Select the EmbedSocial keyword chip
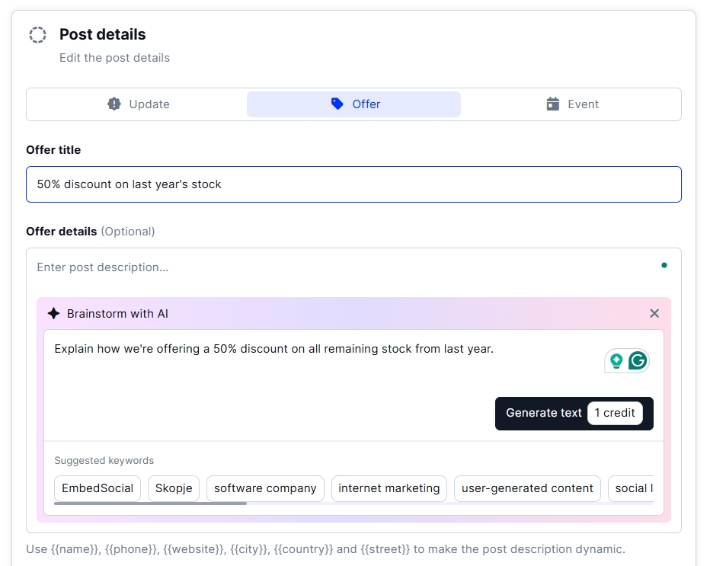The width and height of the screenshot is (710, 566). click(97, 488)
